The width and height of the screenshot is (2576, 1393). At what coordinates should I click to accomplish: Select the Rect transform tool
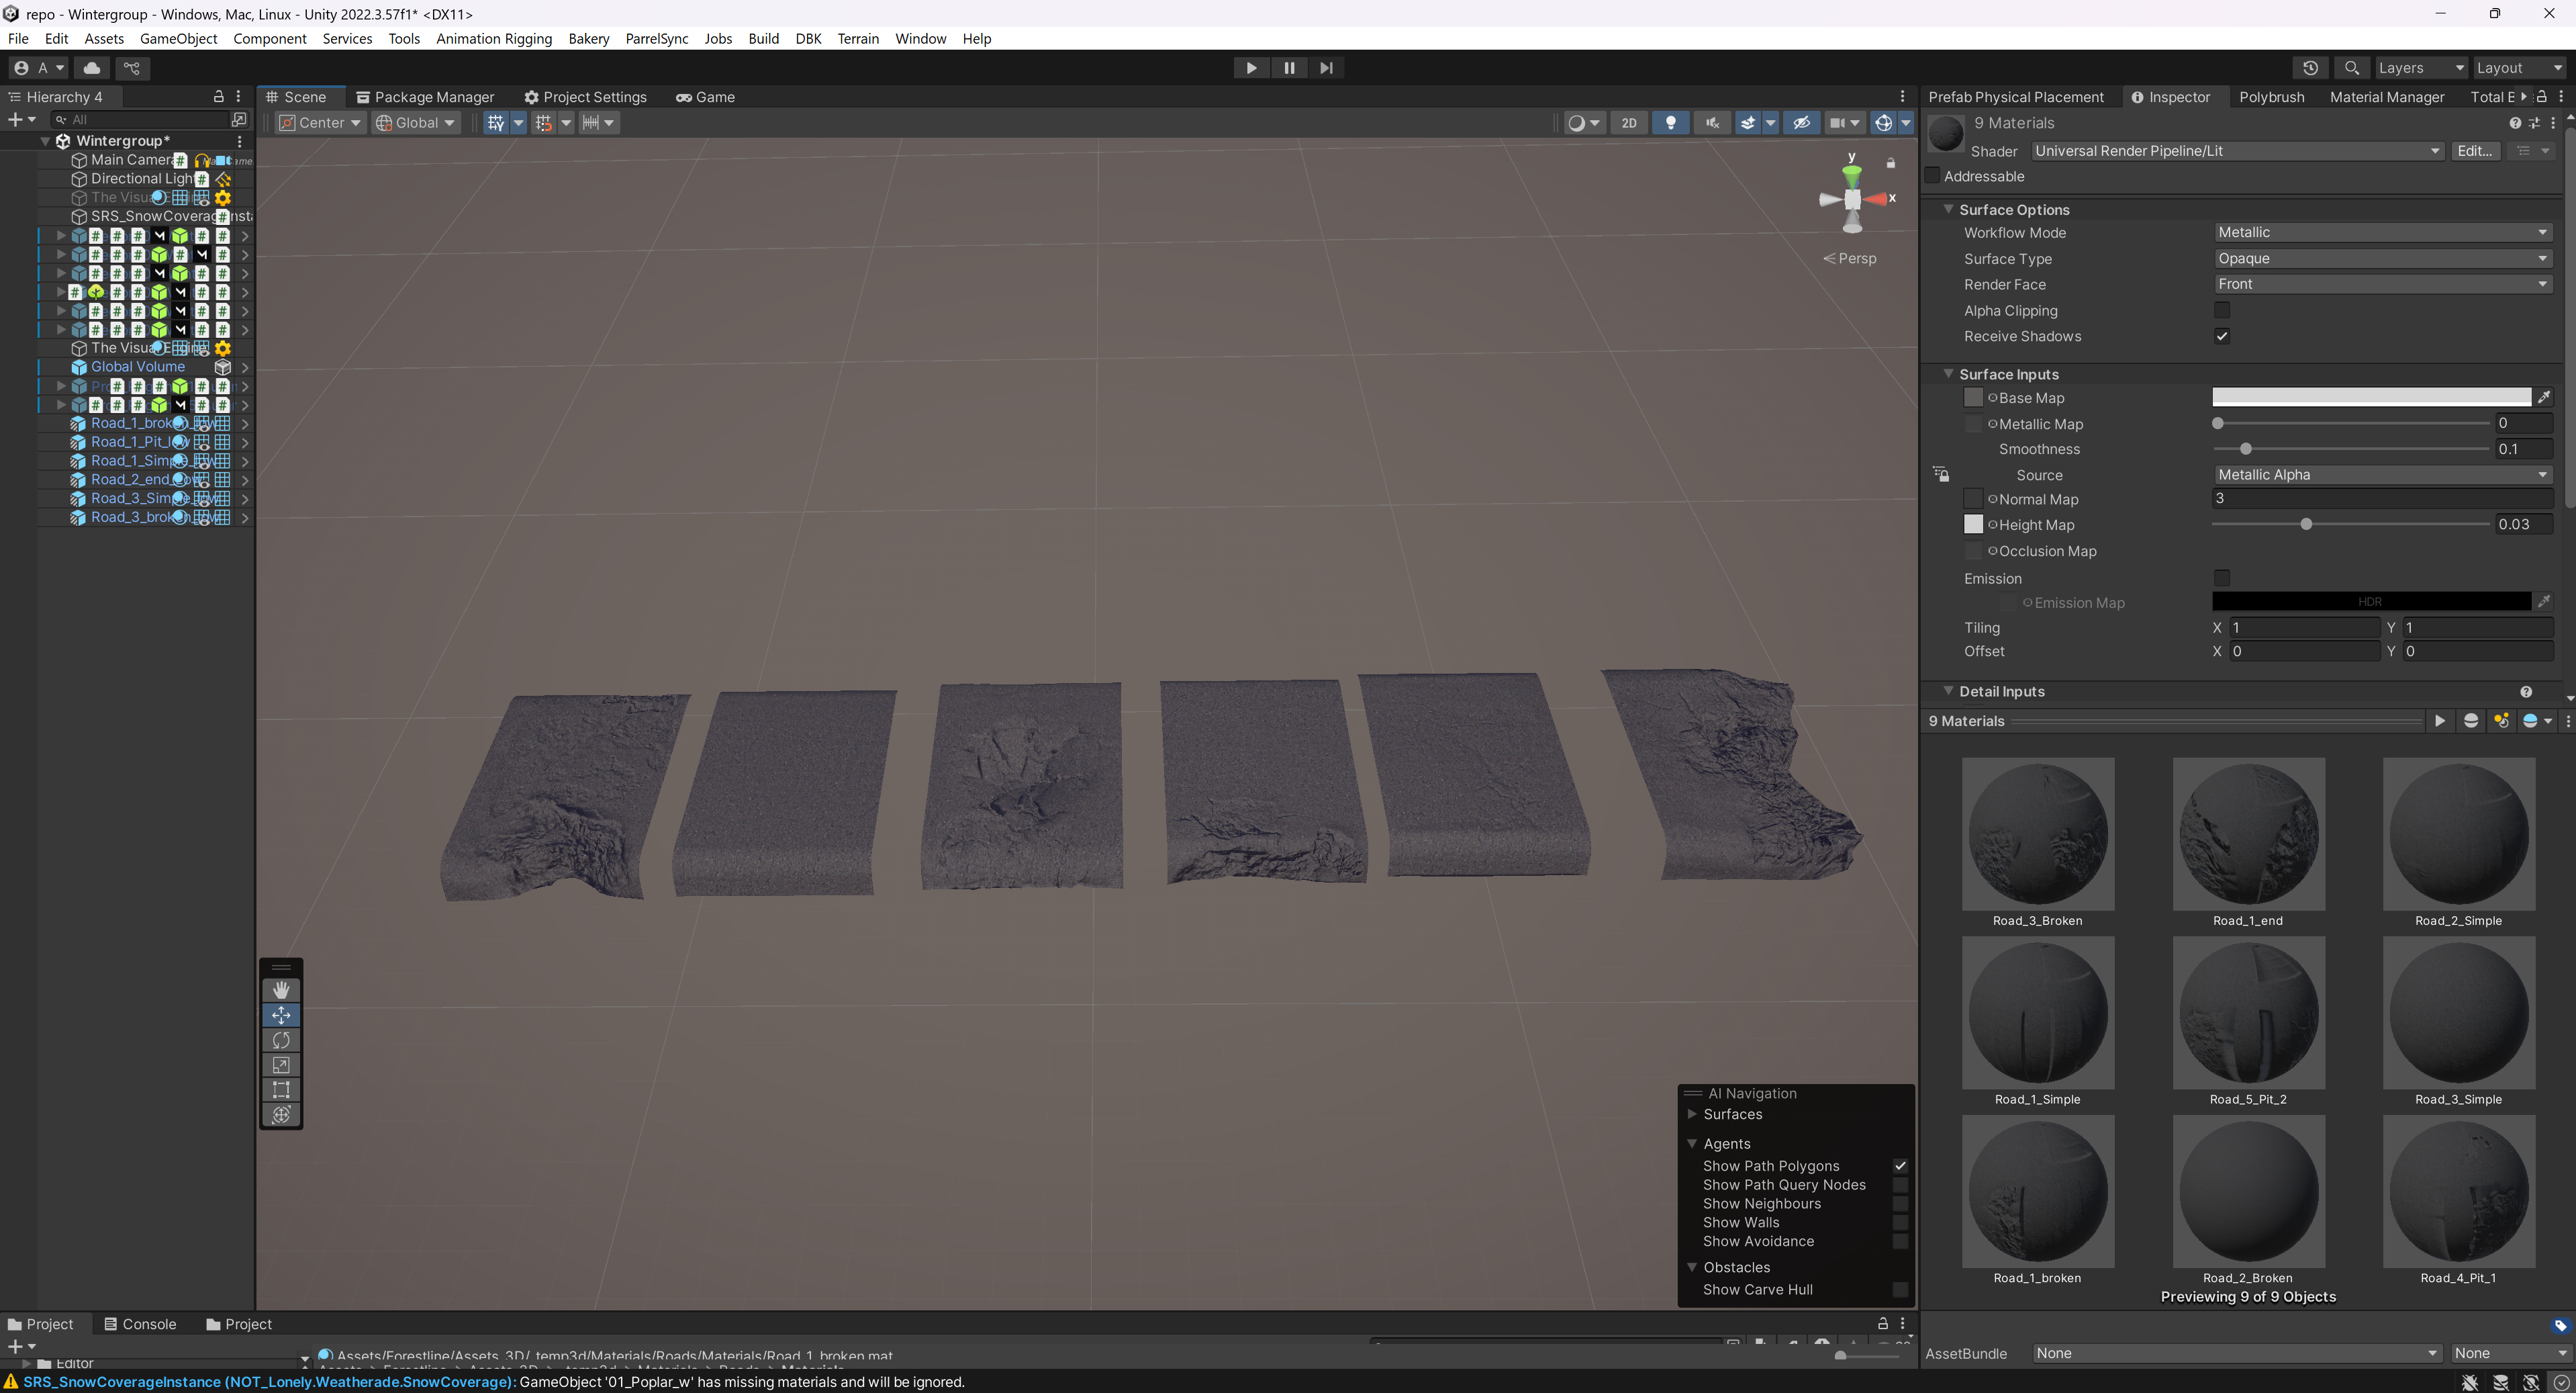[x=281, y=1090]
